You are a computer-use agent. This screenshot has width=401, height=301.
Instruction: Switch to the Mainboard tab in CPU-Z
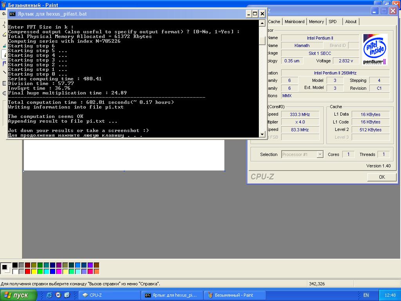tap(294, 22)
